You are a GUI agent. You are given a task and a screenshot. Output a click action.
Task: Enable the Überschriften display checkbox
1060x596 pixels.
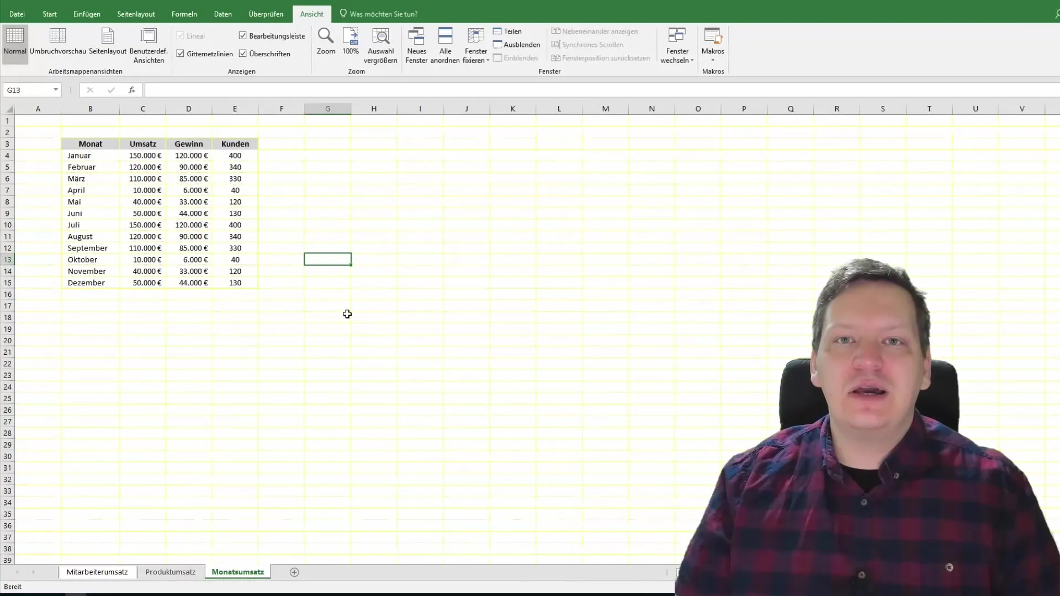pyautogui.click(x=243, y=53)
